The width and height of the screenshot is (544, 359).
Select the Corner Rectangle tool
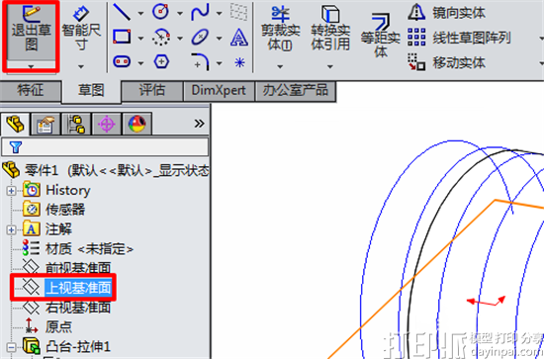[x=122, y=38]
